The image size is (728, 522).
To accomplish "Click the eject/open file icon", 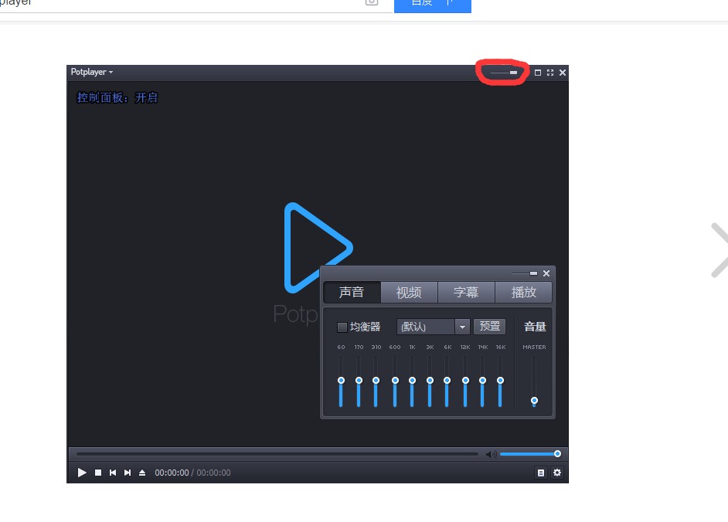I will (x=142, y=473).
